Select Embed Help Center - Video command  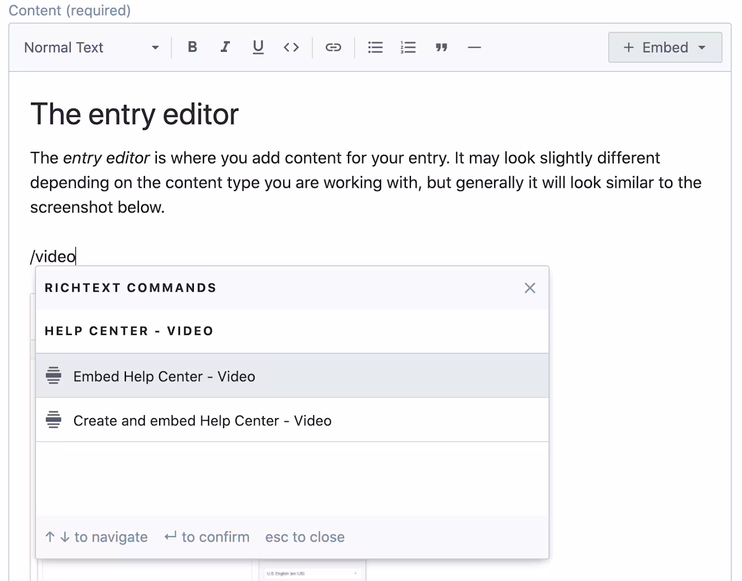point(292,376)
